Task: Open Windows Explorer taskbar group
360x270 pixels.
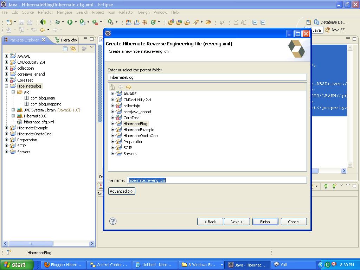Action: coord(201,265)
